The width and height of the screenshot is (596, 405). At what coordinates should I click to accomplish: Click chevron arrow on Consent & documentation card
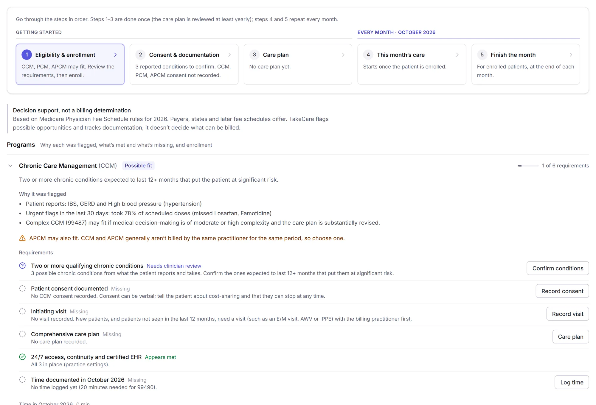tap(229, 55)
